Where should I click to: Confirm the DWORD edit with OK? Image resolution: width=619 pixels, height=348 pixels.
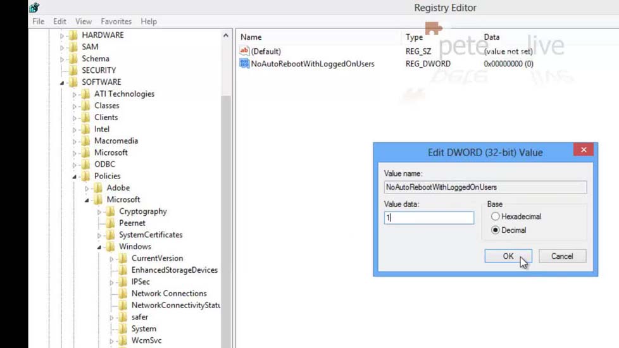pyautogui.click(x=508, y=256)
